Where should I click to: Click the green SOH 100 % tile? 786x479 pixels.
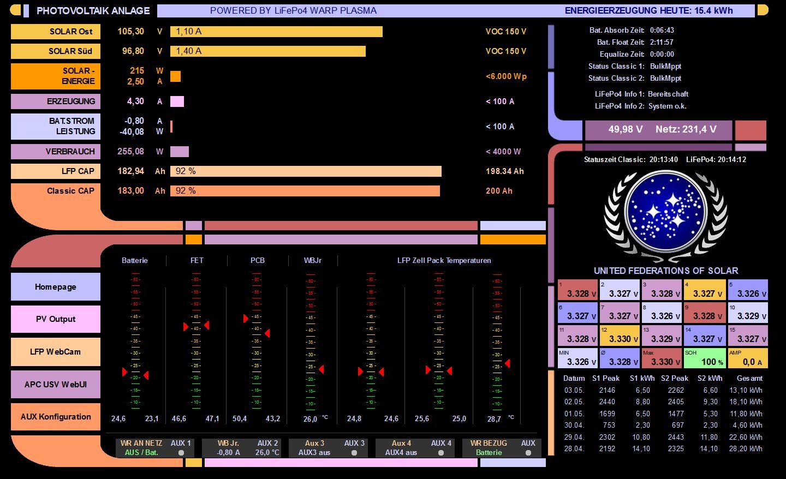[705, 358]
